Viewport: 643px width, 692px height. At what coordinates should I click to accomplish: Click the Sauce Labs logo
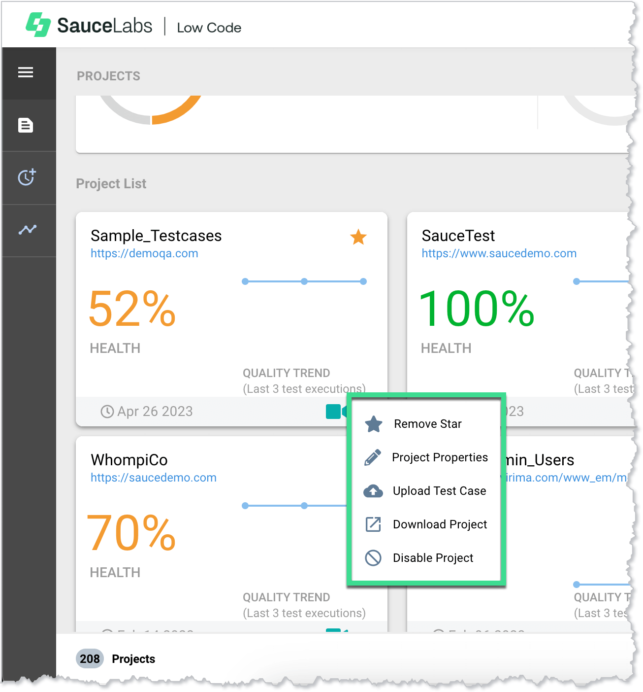[89, 25]
